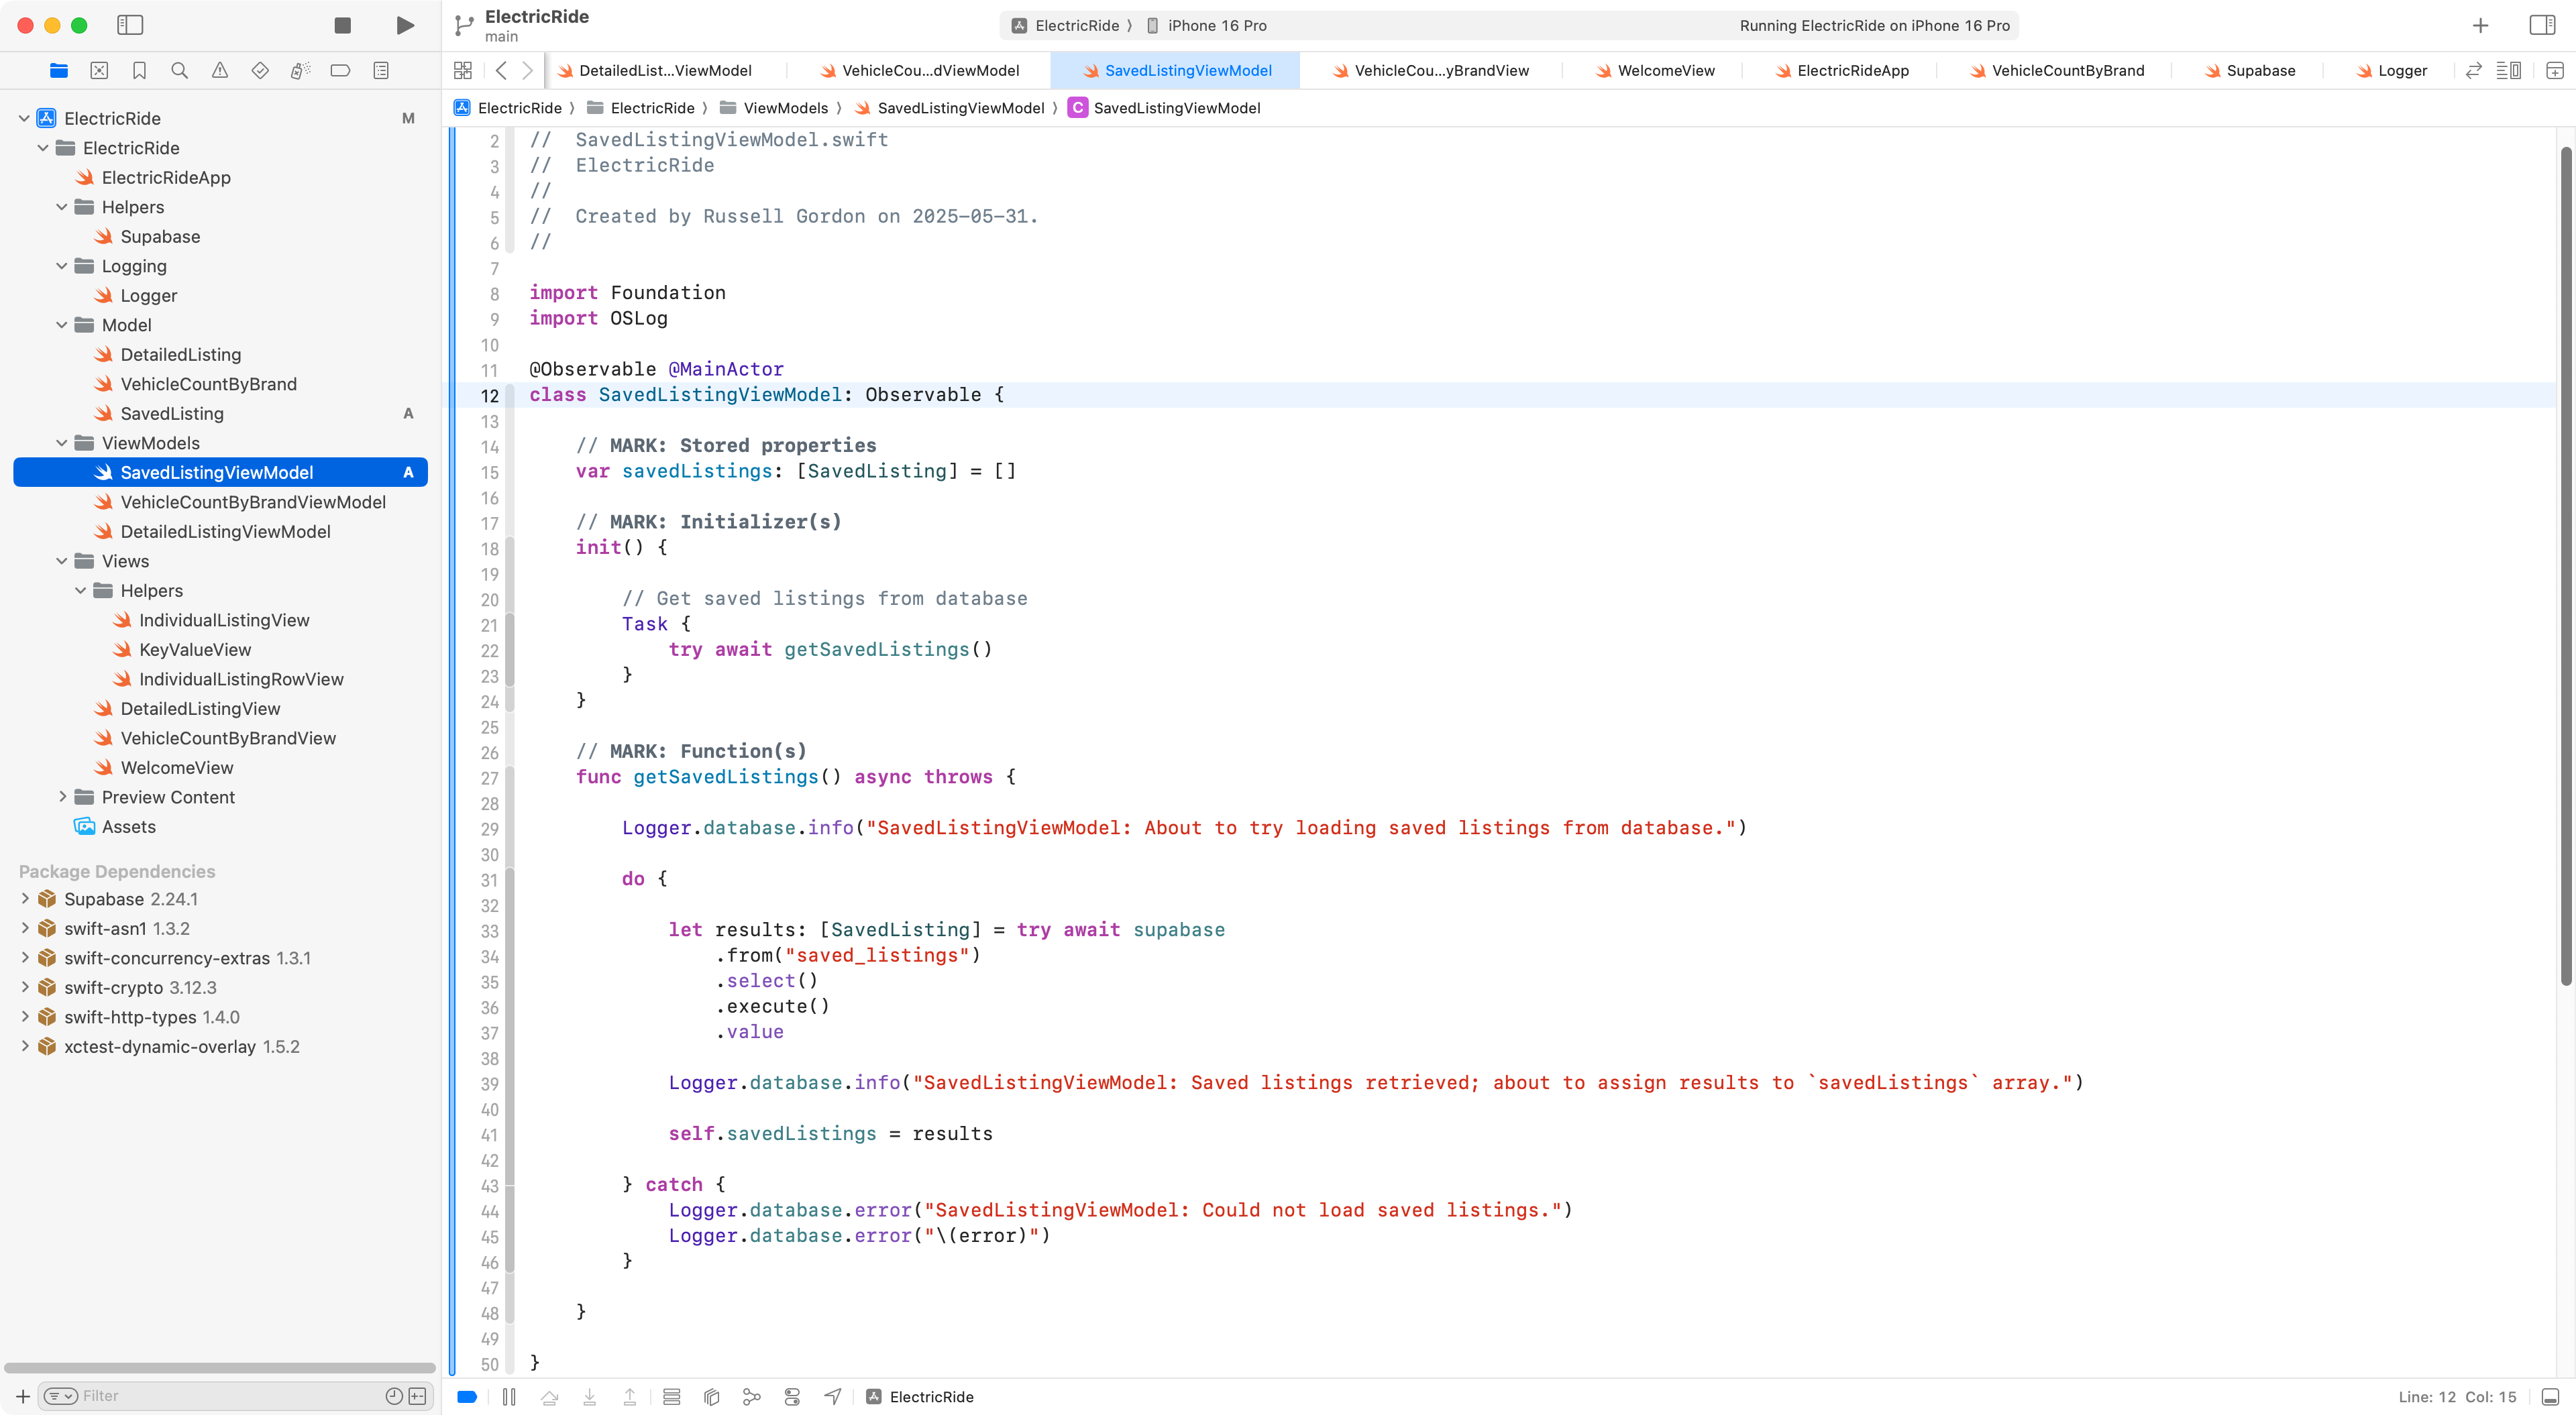The height and width of the screenshot is (1415, 2576).
Task: Click the Run (play) button
Action: click(x=405, y=25)
